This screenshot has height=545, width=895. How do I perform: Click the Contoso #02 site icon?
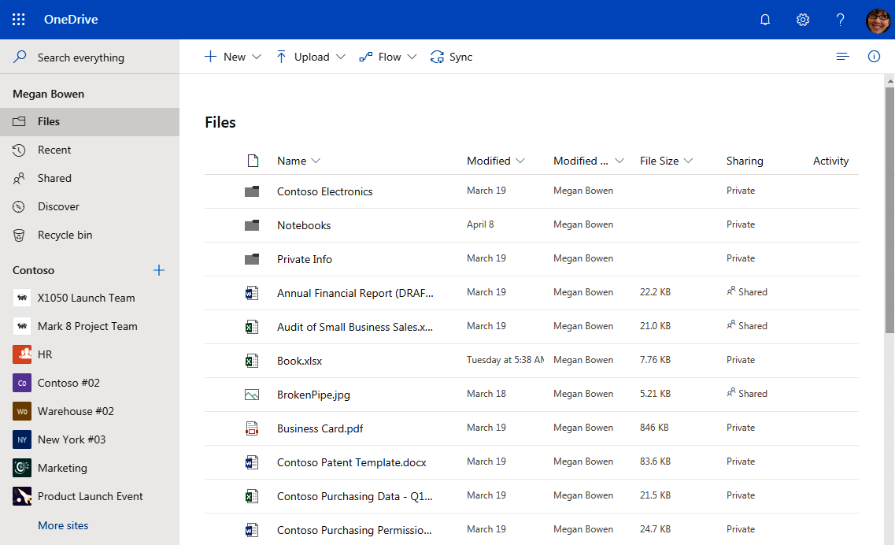(x=22, y=383)
